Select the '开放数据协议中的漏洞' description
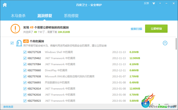The image size is (178, 110). pyautogui.click(x=57, y=83)
